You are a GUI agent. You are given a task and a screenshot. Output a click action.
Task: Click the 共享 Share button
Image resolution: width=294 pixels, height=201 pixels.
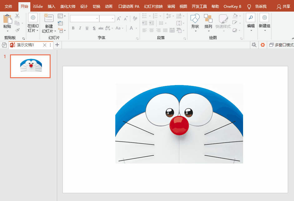(283, 7)
